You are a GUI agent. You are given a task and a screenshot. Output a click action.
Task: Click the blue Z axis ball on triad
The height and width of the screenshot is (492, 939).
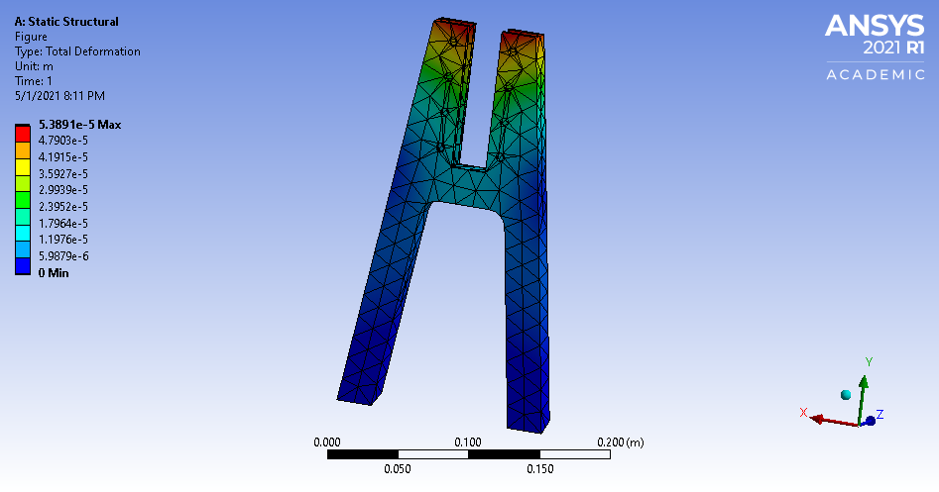[871, 421]
